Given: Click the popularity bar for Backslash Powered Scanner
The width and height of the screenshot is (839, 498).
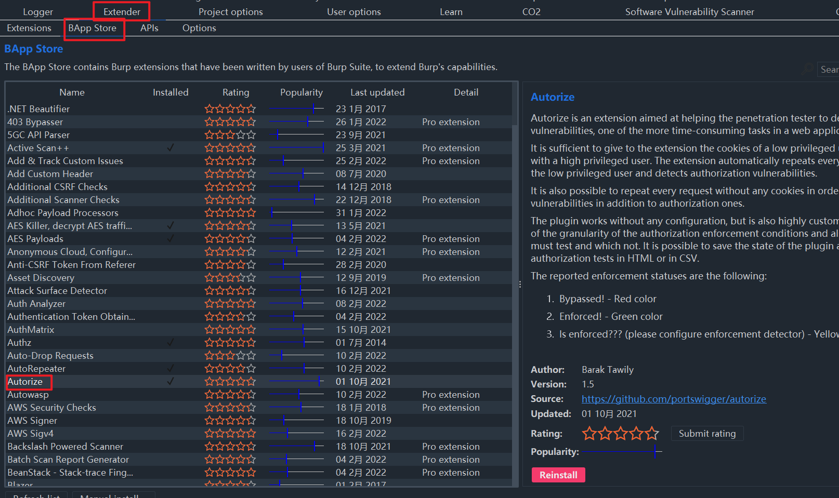Looking at the screenshot, I should tap(296, 446).
